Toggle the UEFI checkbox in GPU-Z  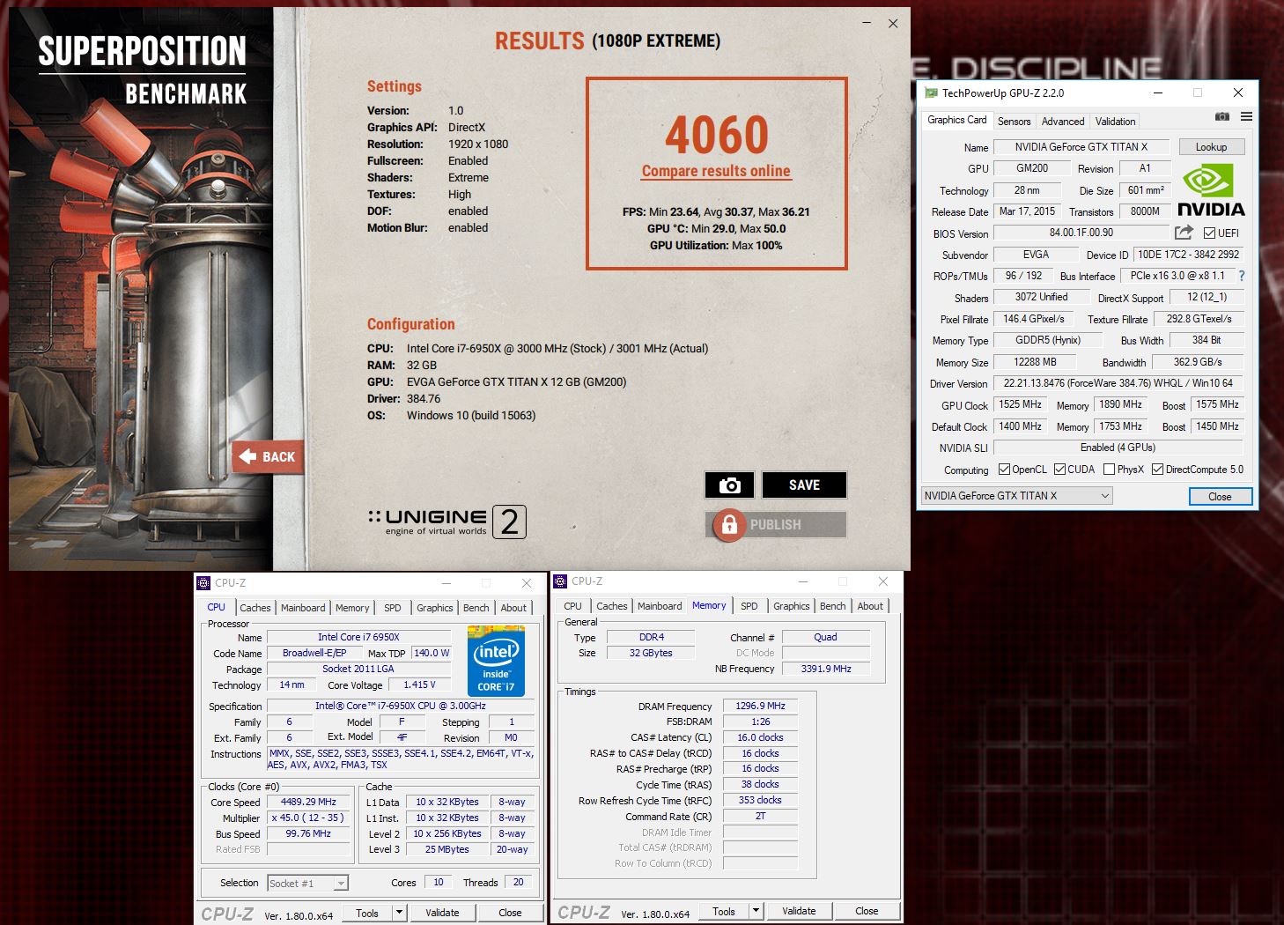click(x=1210, y=233)
